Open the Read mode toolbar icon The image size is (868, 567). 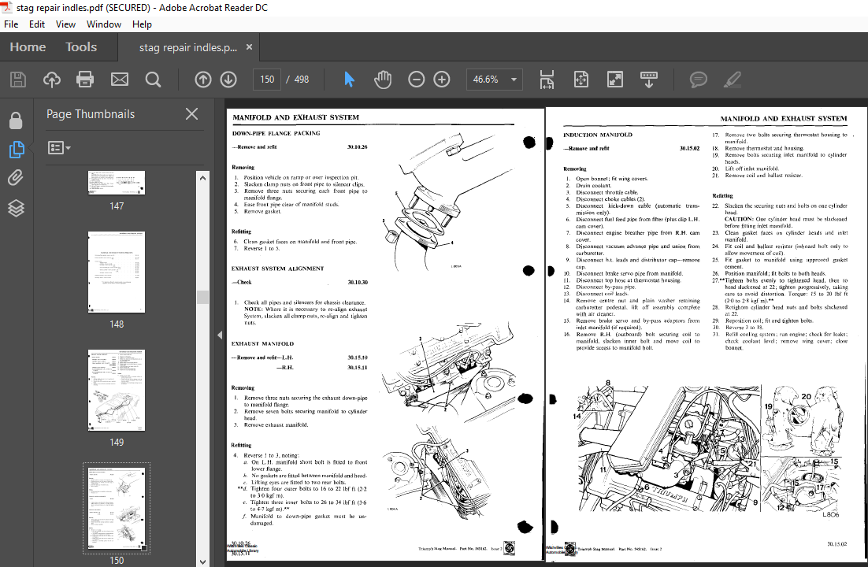coord(649,80)
